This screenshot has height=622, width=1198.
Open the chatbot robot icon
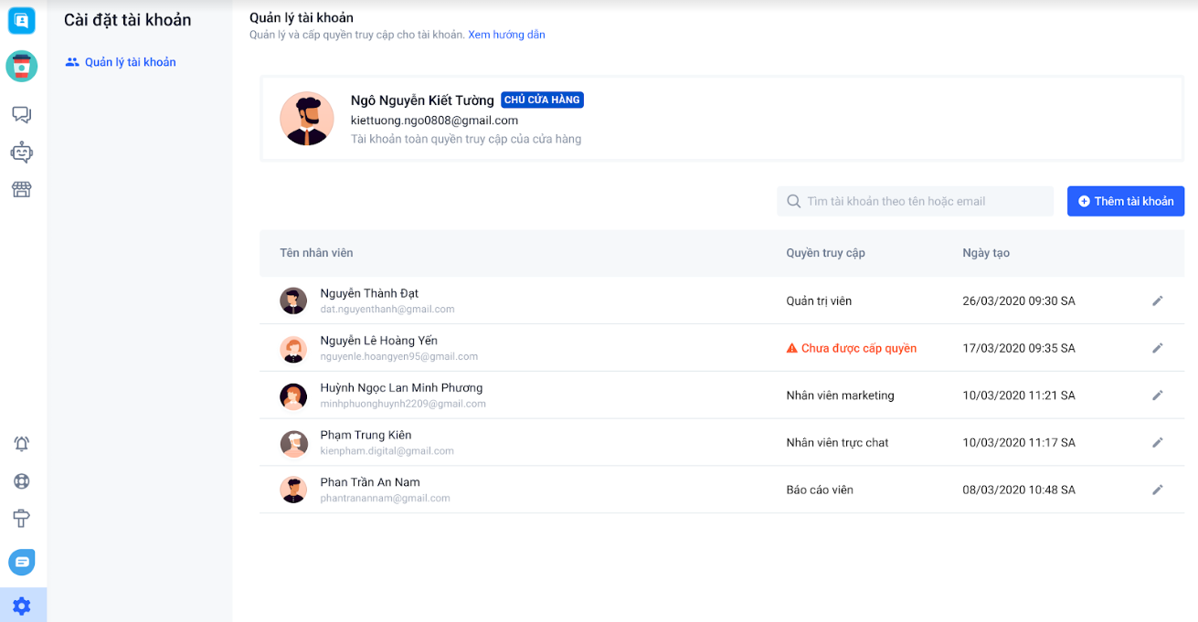(22, 152)
